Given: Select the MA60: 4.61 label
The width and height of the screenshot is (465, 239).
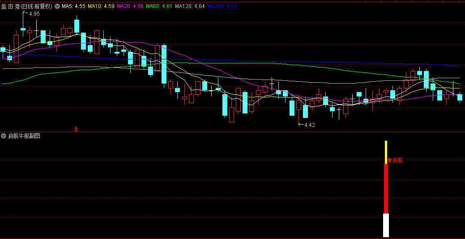Looking at the screenshot, I should pos(159,6).
